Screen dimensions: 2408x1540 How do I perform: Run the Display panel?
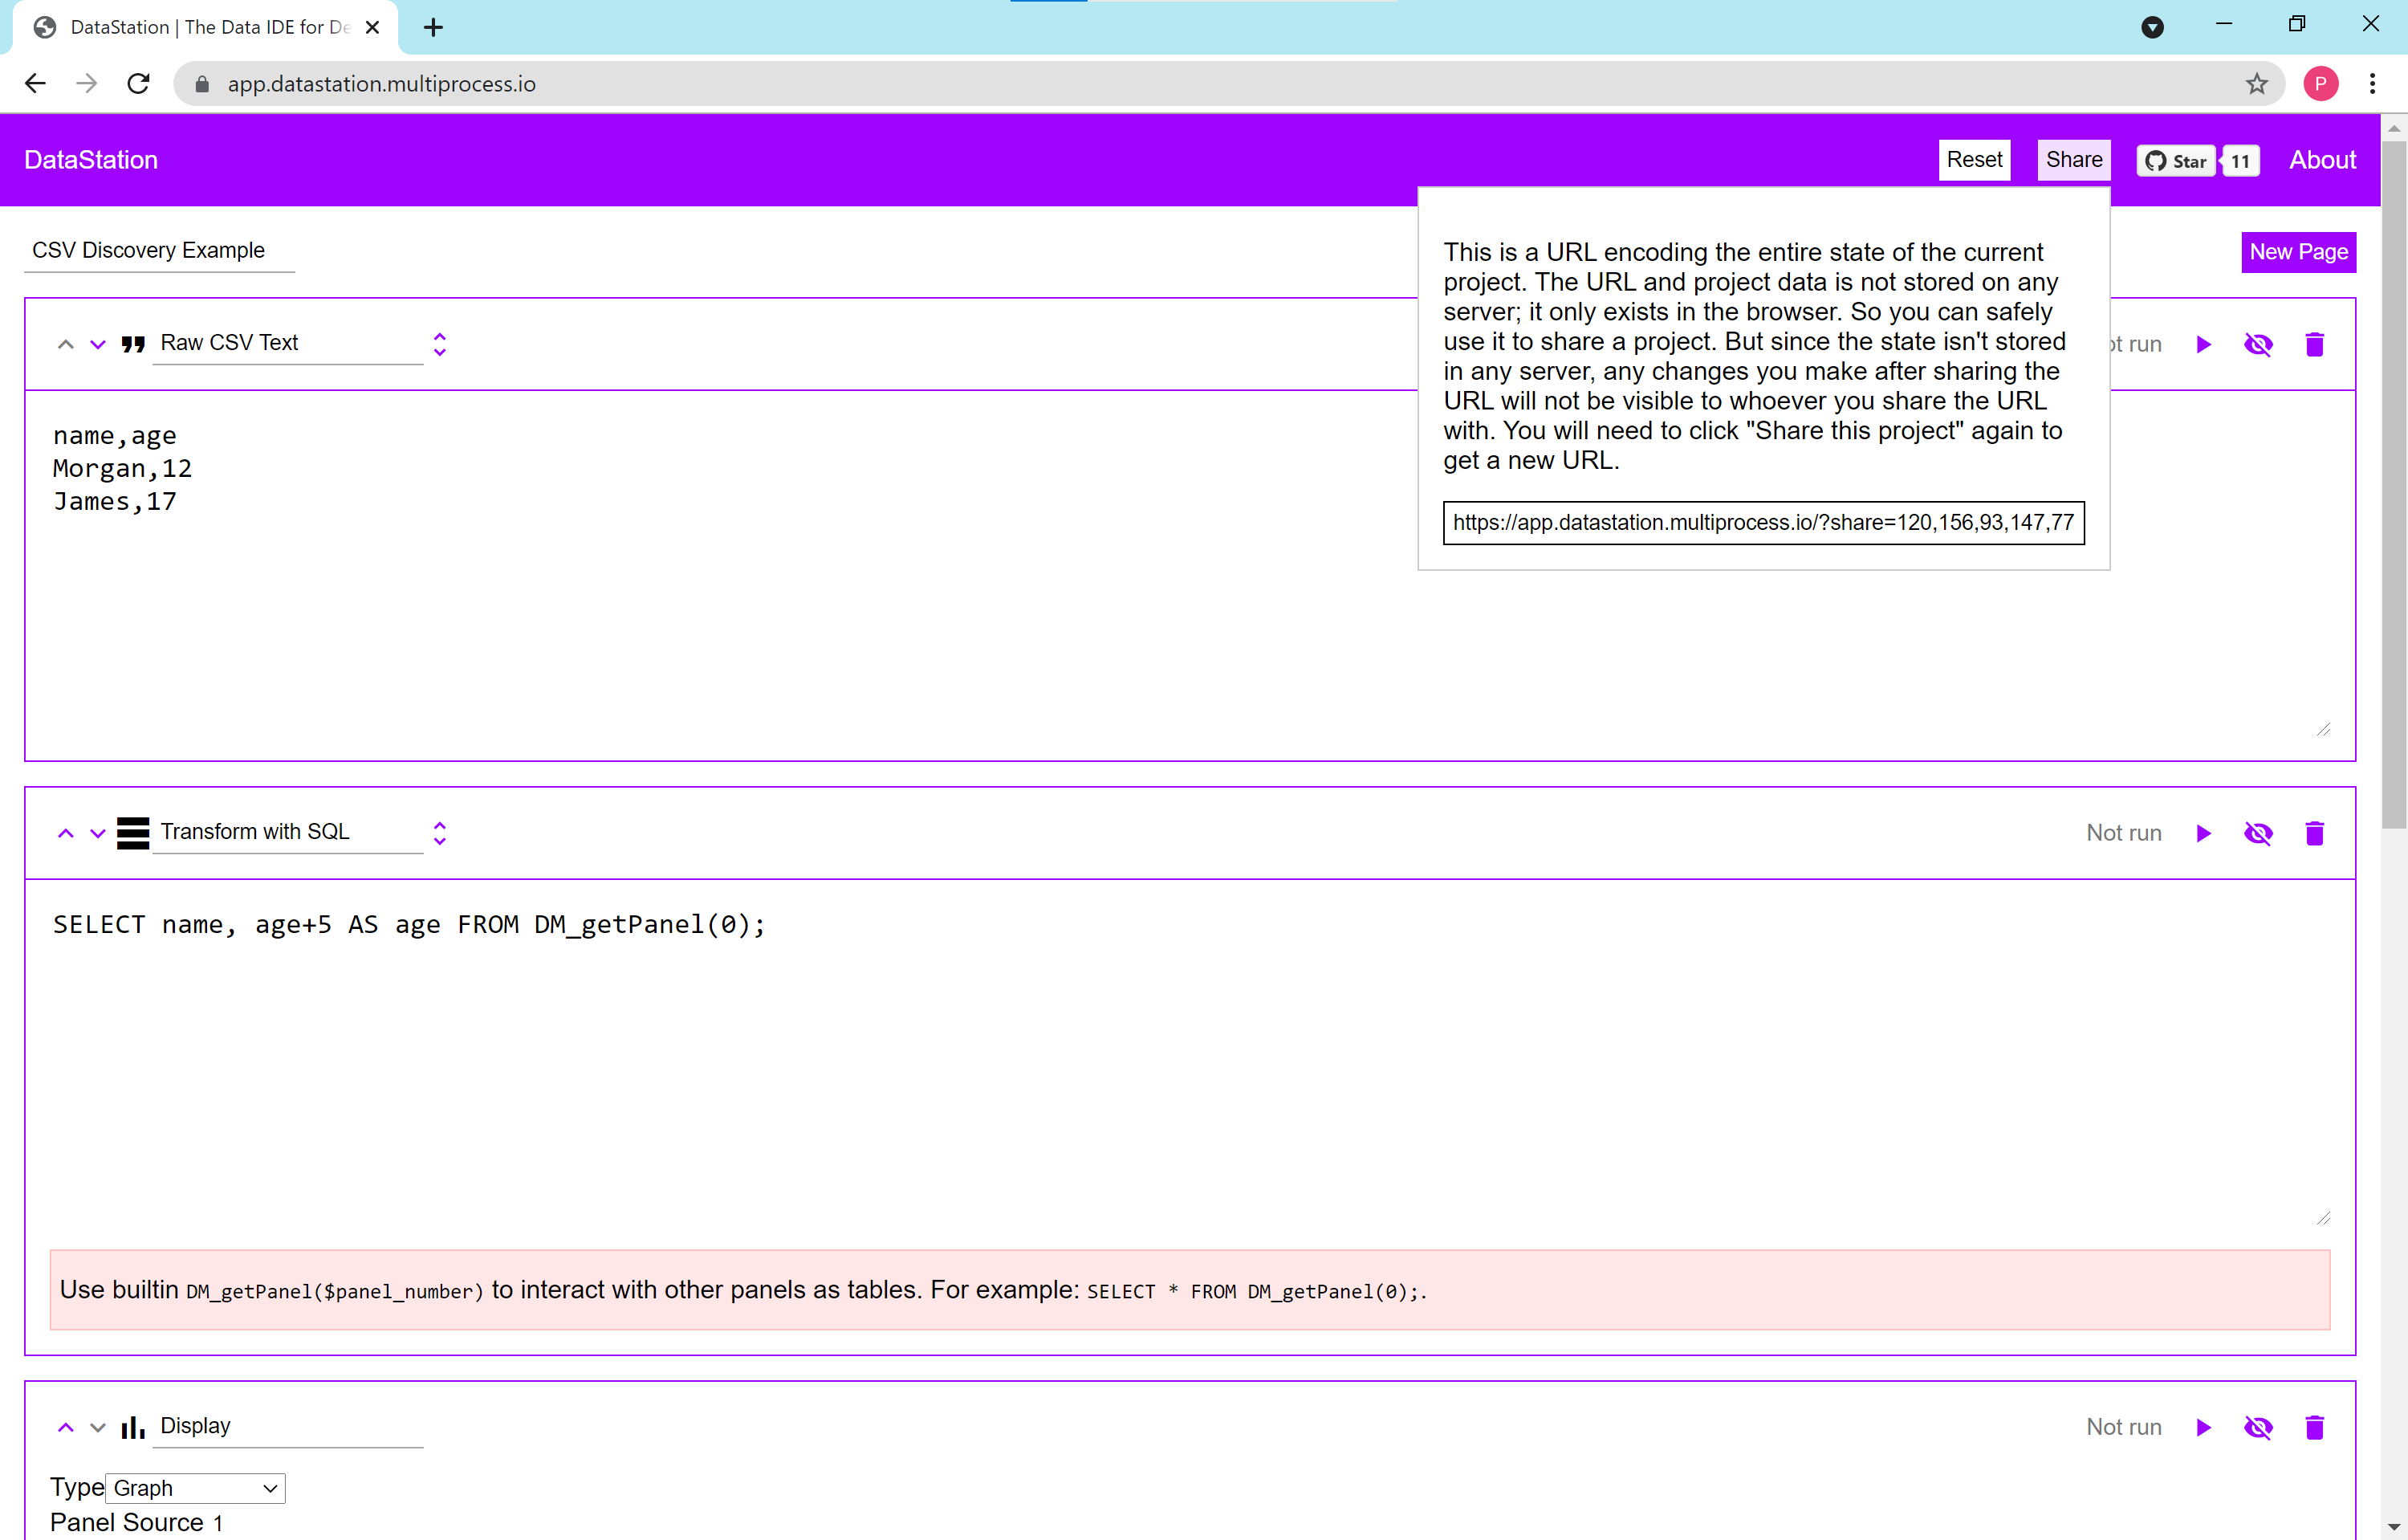coord(2203,1427)
